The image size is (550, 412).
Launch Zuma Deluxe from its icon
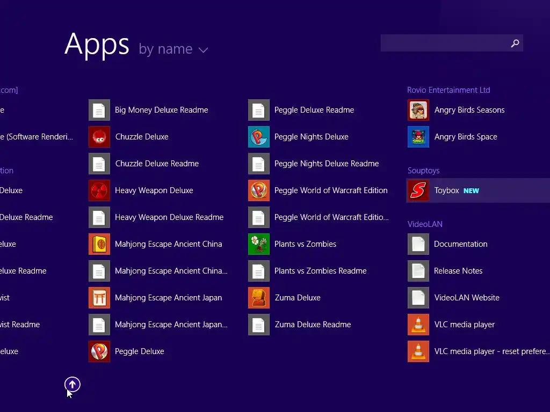click(259, 297)
